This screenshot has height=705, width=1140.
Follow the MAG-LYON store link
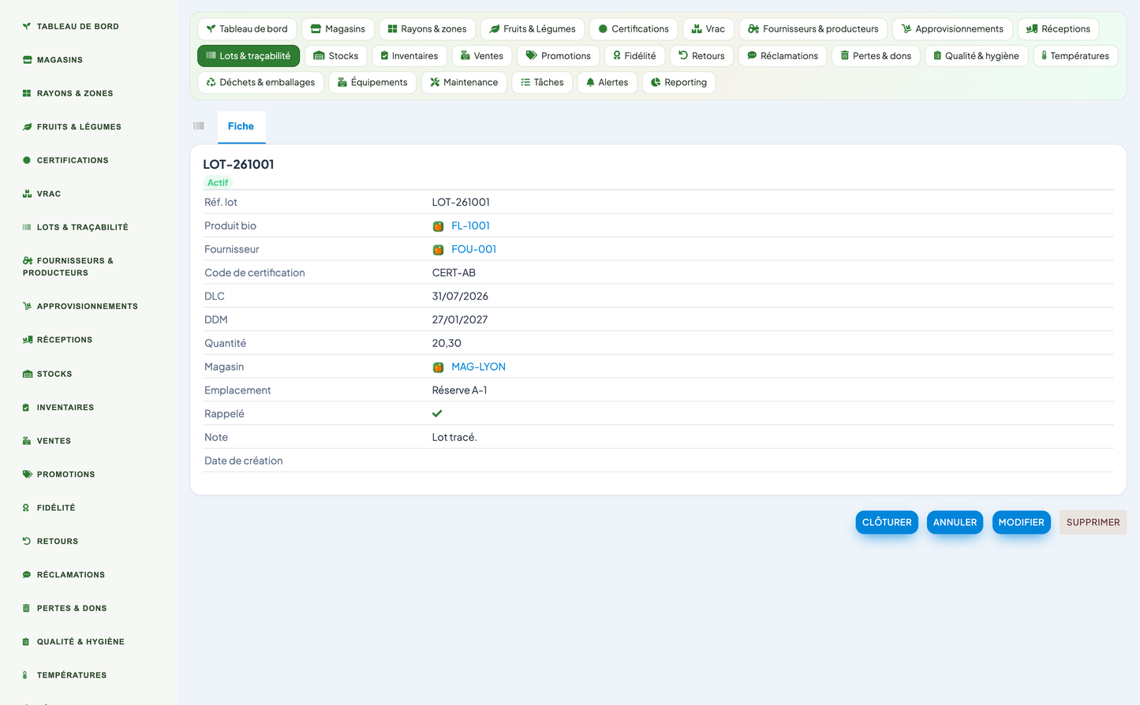(x=478, y=367)
